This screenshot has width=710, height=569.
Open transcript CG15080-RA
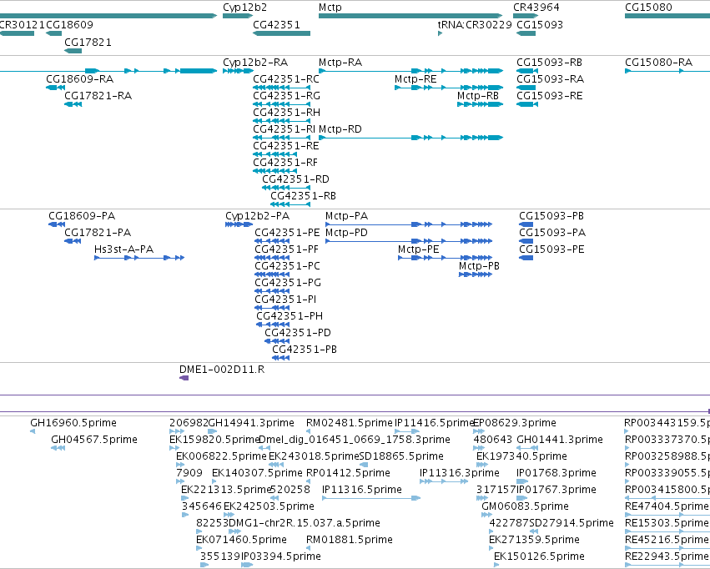[659, 63]
